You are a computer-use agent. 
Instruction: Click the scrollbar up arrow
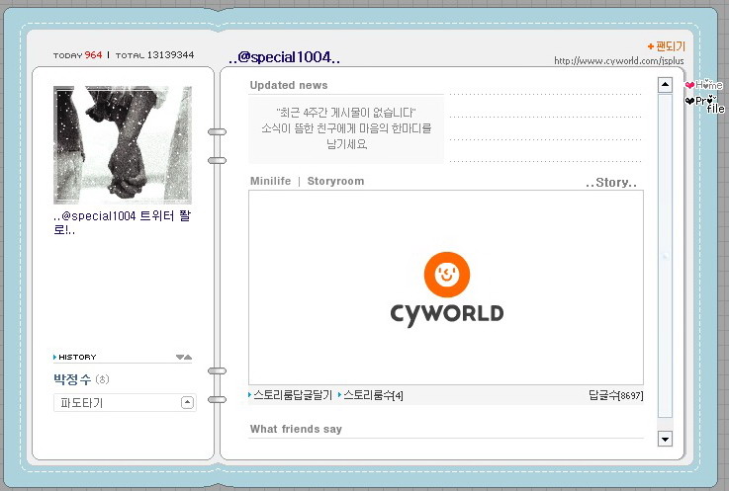665,85
